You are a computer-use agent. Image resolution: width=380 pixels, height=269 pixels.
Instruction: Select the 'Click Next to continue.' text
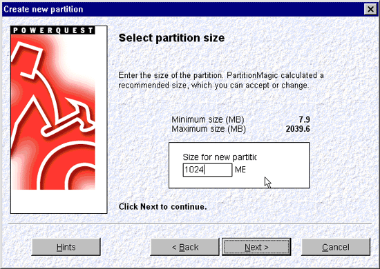pos(162,207)
